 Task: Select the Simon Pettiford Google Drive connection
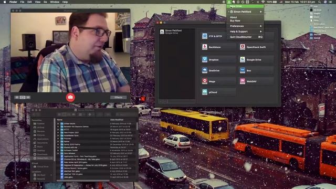tap(177, 31)
